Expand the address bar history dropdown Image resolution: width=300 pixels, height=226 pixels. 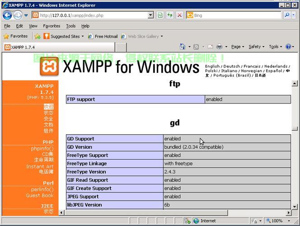(x=151, y=15)
